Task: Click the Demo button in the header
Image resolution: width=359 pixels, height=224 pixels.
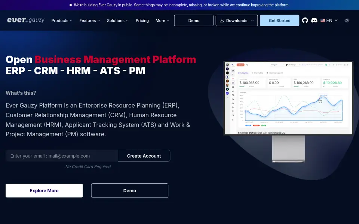Action: pos(194,20)
